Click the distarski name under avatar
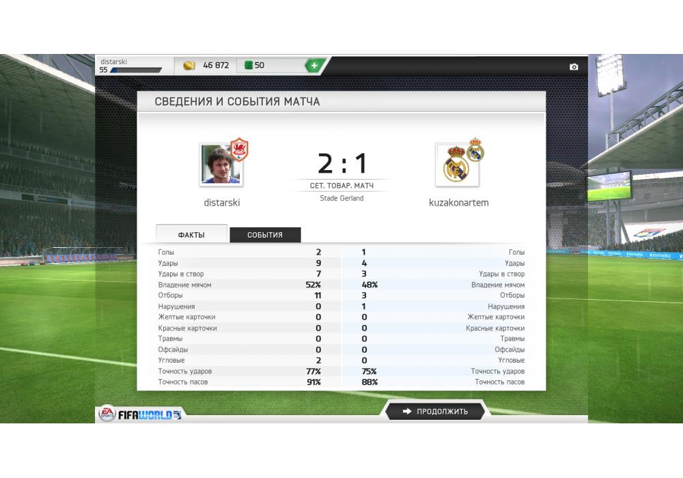This screenshot has width=683, height=478. point(222,202)
